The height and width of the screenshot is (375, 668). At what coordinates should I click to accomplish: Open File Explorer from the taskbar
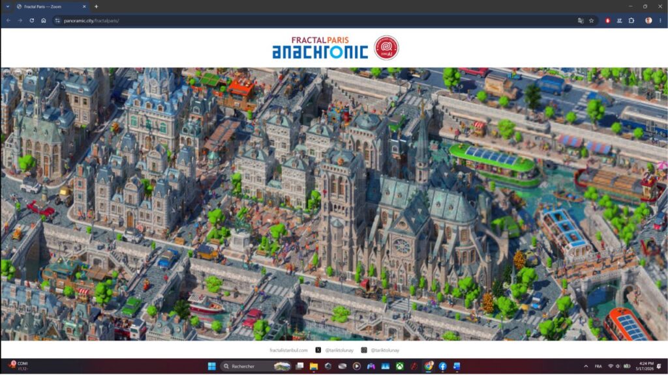click(314, 366)
